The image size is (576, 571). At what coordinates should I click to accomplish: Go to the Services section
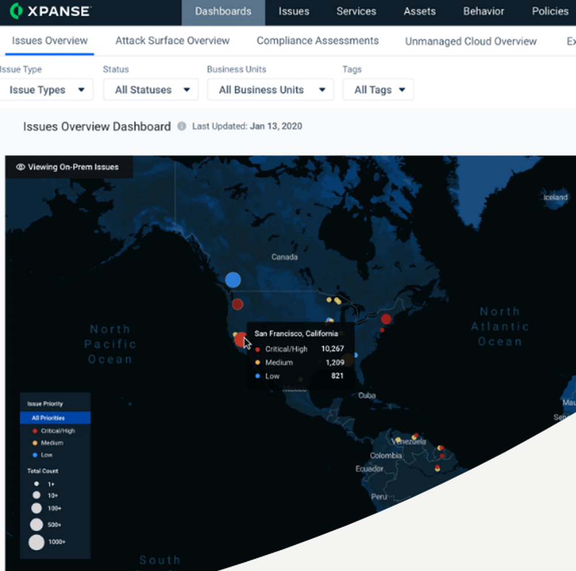356,12
